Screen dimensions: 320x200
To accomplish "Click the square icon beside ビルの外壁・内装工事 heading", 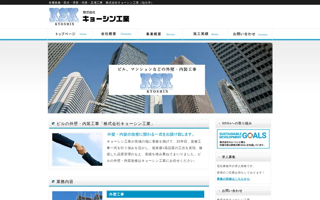I will pyautogui.click(x=53, y=124).
